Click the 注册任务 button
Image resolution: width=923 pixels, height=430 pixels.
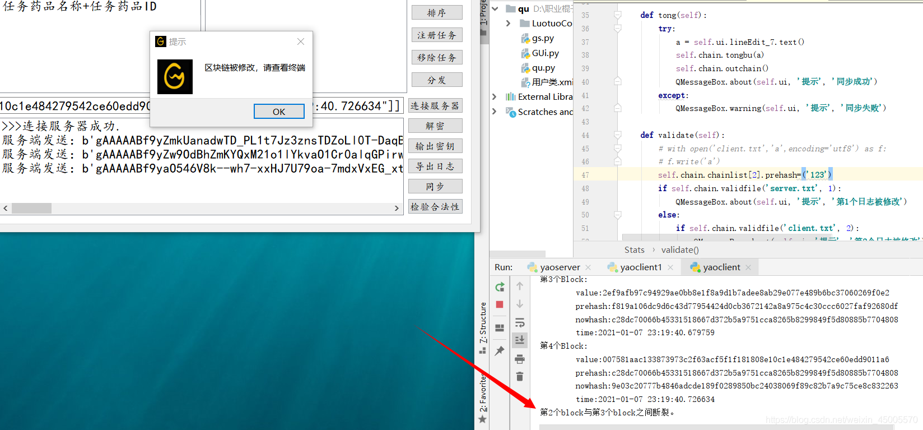pos(437,35)
